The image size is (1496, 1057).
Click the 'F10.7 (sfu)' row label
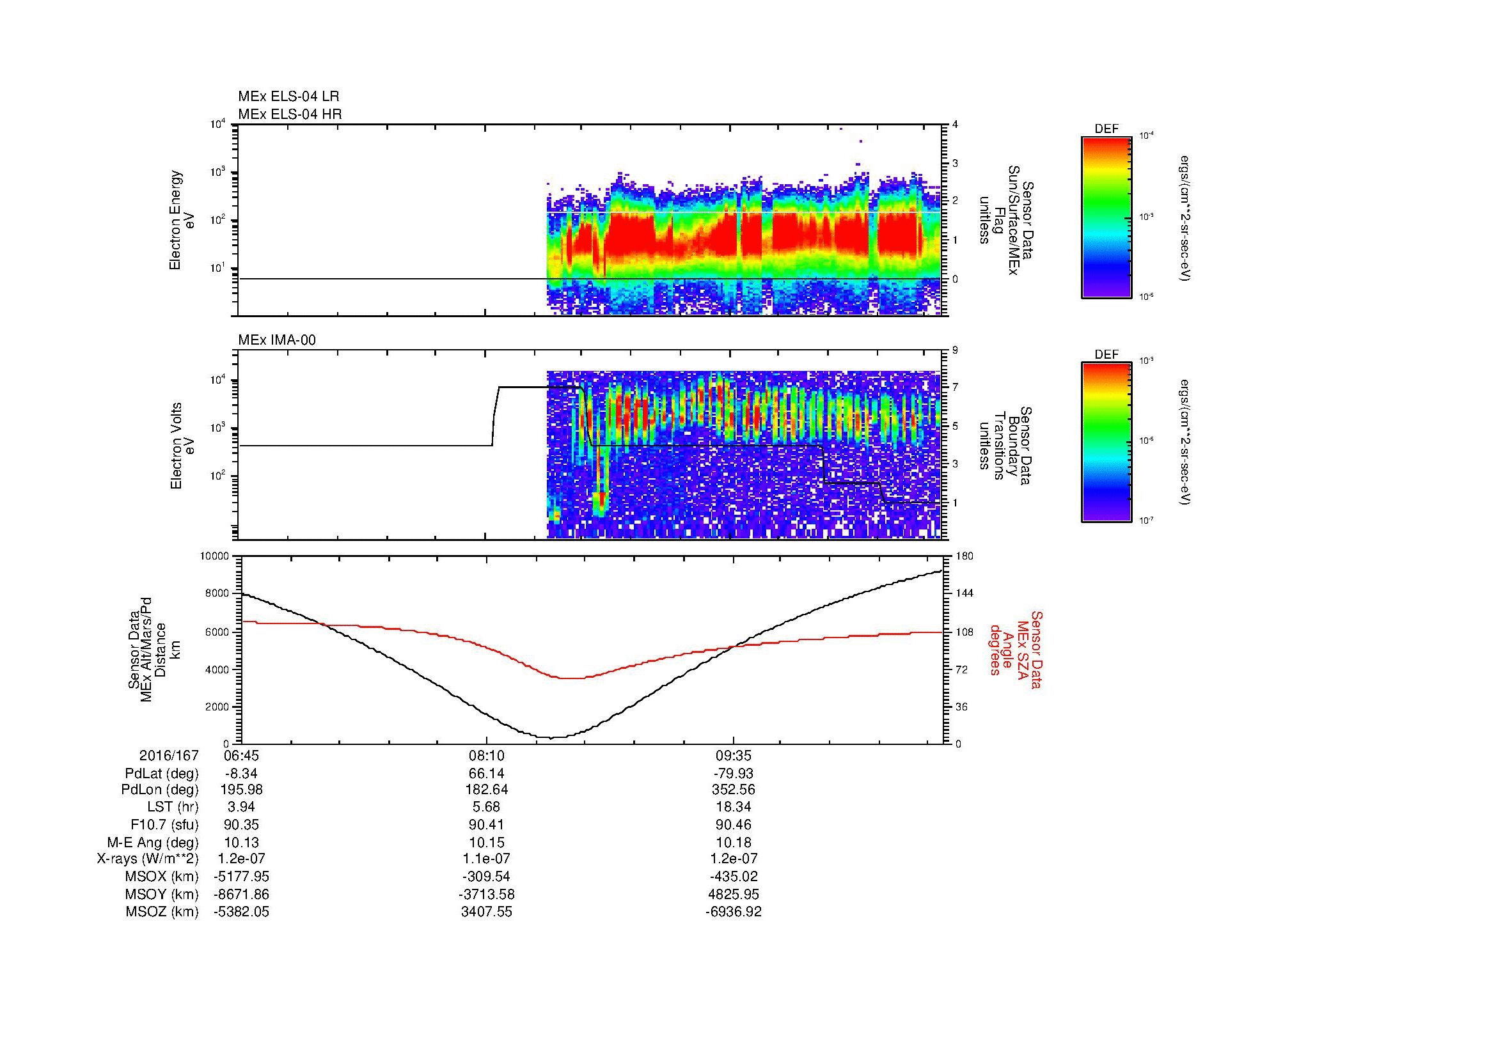tap(165, 825)
